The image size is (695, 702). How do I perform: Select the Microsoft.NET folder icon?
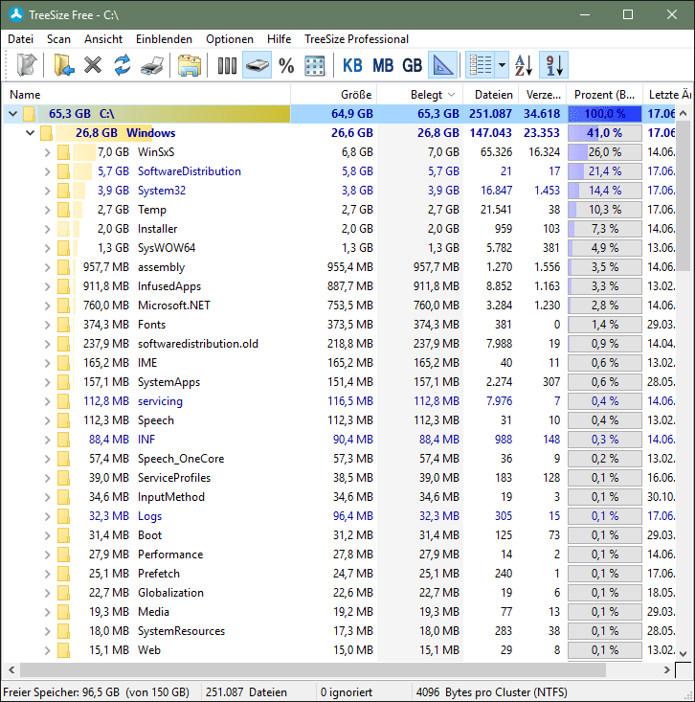pos(63,306)
